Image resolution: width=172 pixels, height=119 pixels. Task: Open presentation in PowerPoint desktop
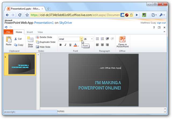[122, 42]
